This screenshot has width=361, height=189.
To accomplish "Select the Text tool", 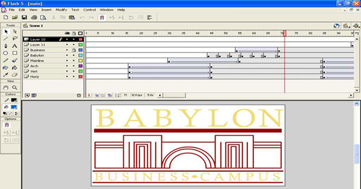I will (15, 46).
